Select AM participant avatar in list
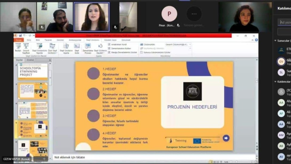The width and height of the screenshot is (291, 164). (x=281, y=135)
